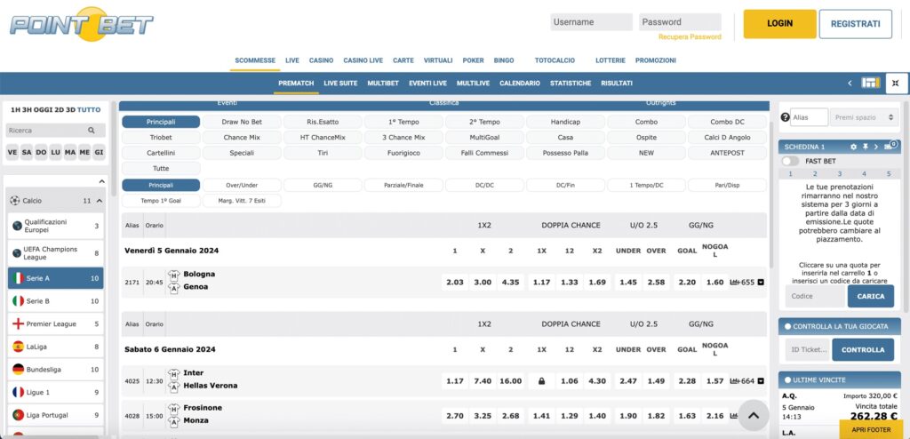Click the Username input field

(x=591, y=22)
